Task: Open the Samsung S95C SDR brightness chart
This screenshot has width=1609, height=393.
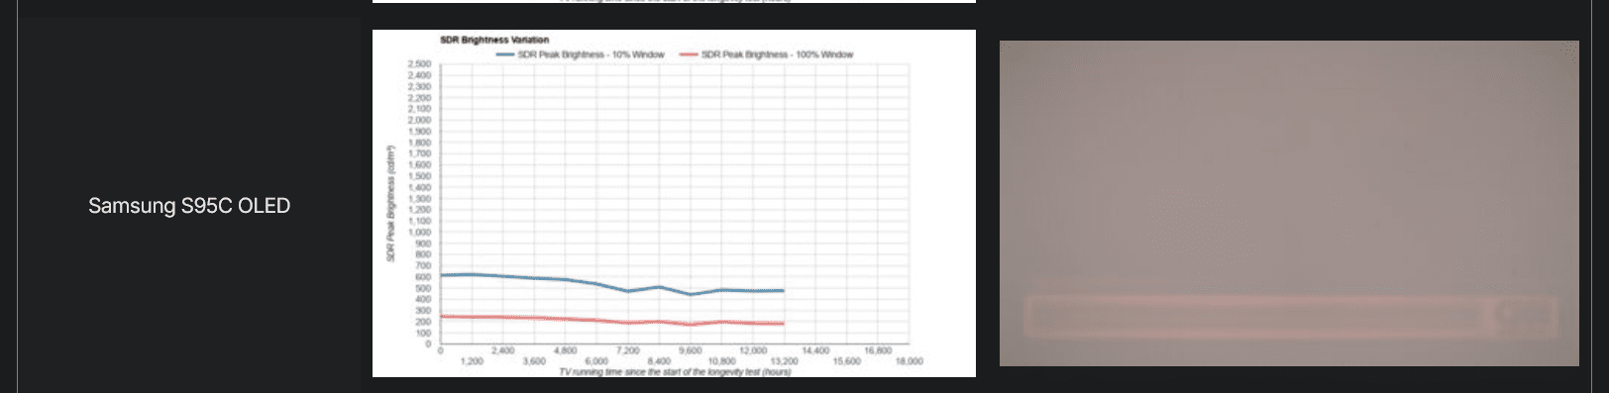Action: 674,203
